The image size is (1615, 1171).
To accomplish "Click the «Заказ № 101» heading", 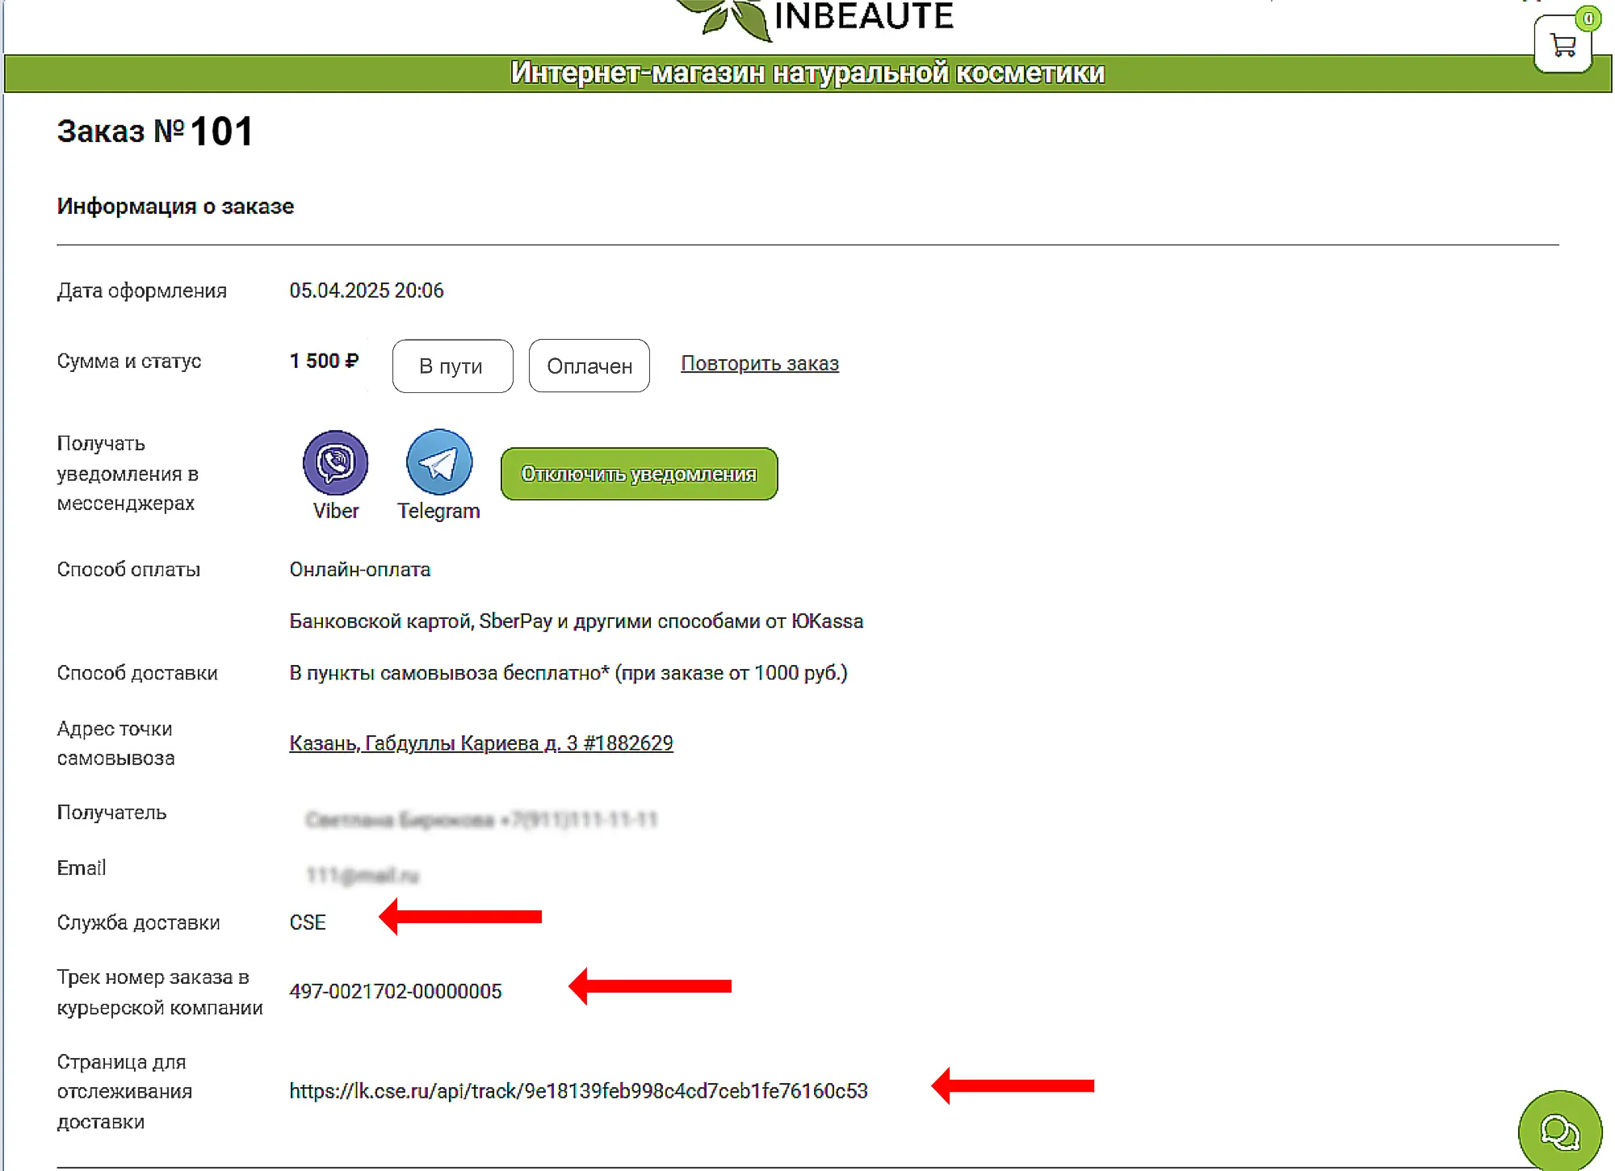I will tap(155, 132).
